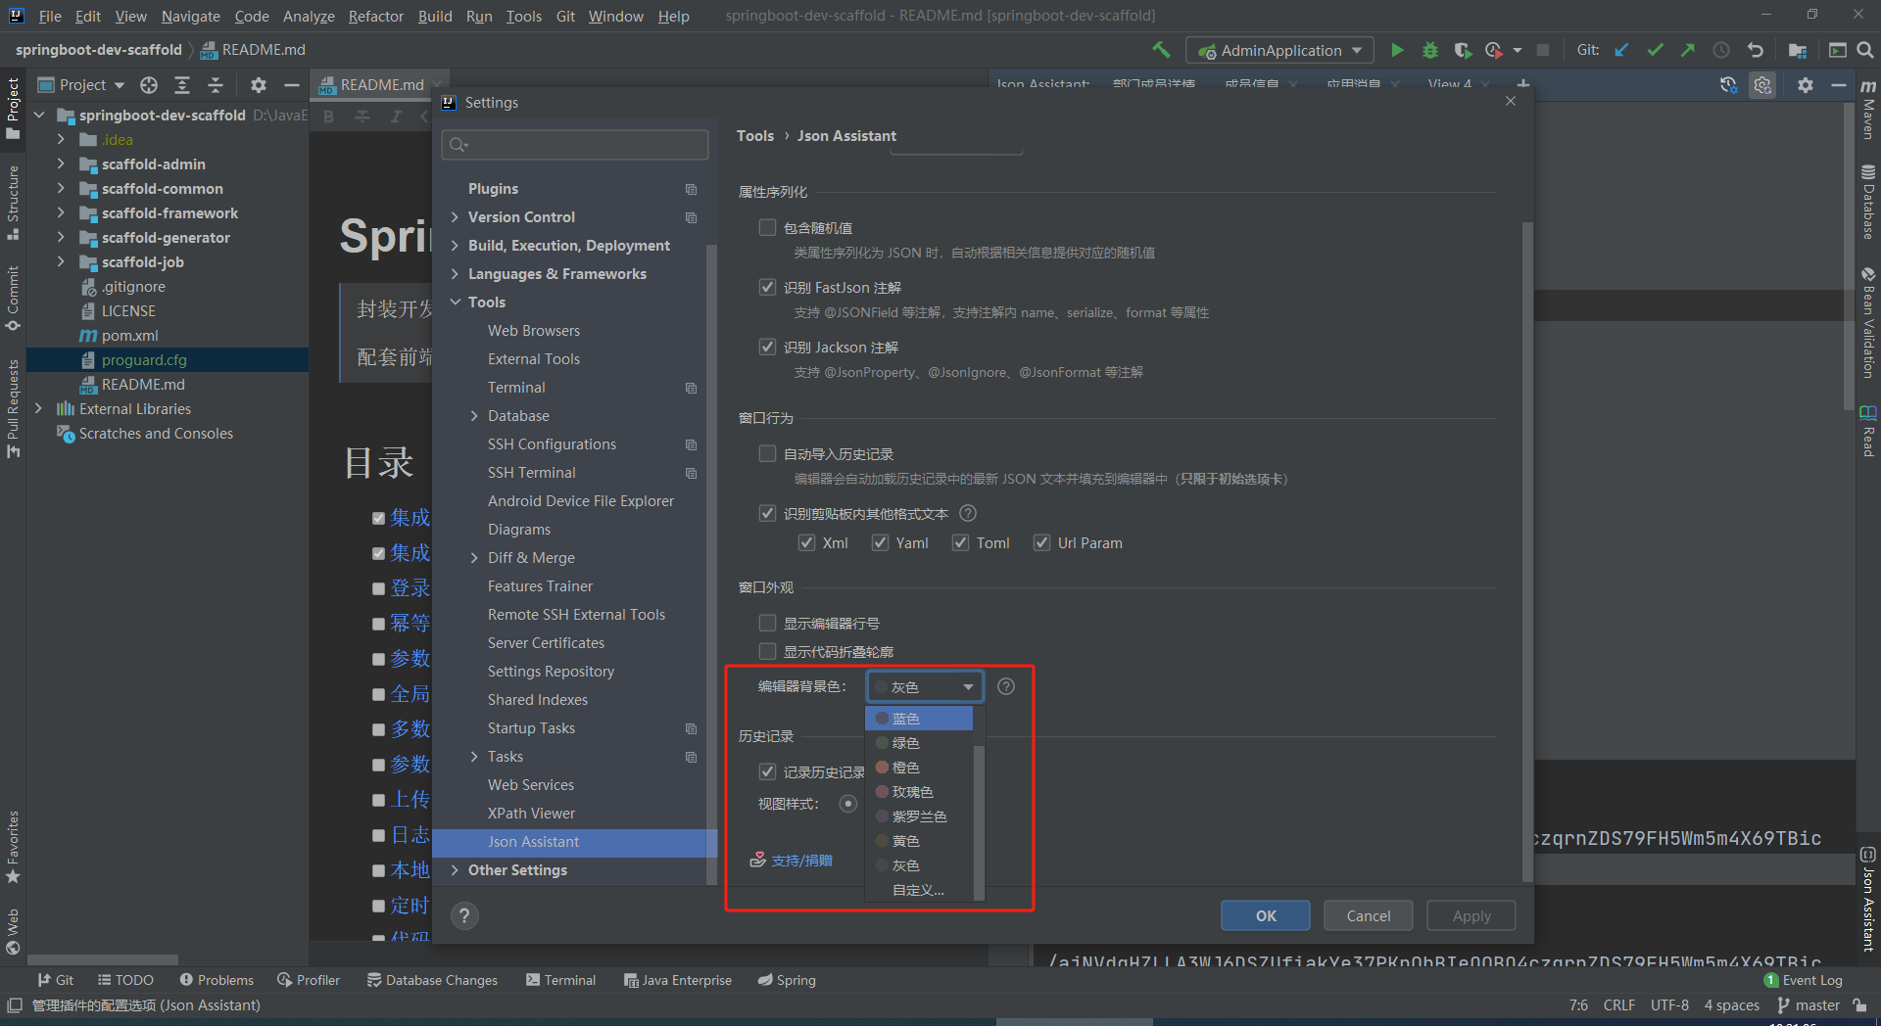Switch to the README.md editor tab
Screen dimensions: 1881x1026
coord(380,84)
